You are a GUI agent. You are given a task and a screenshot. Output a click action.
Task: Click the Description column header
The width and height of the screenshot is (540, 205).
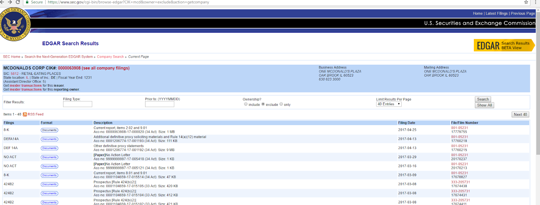[103, 123]
